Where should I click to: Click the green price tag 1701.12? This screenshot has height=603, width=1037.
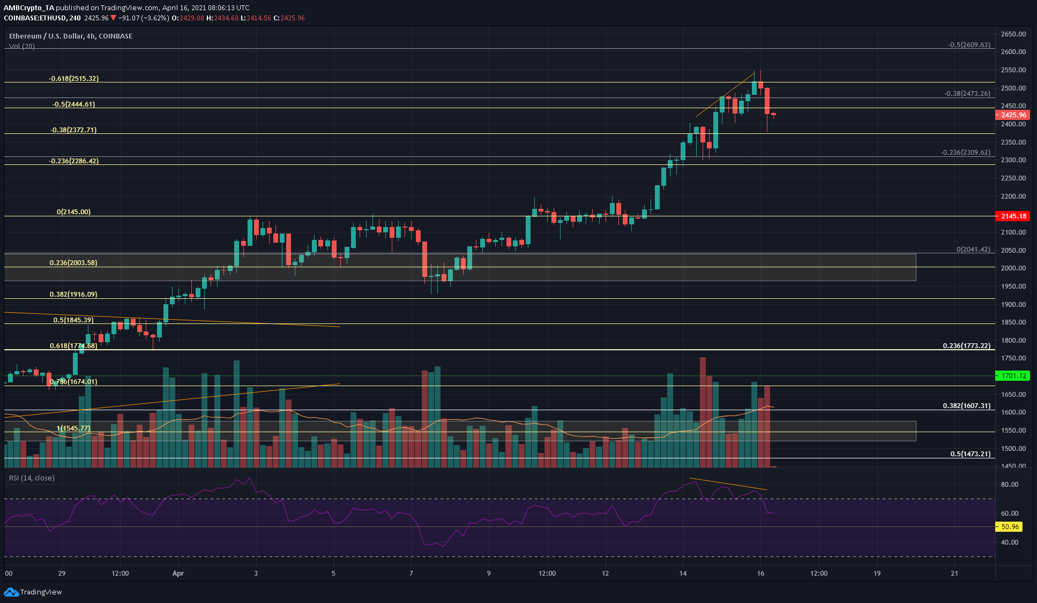[x=1013, y=376]
